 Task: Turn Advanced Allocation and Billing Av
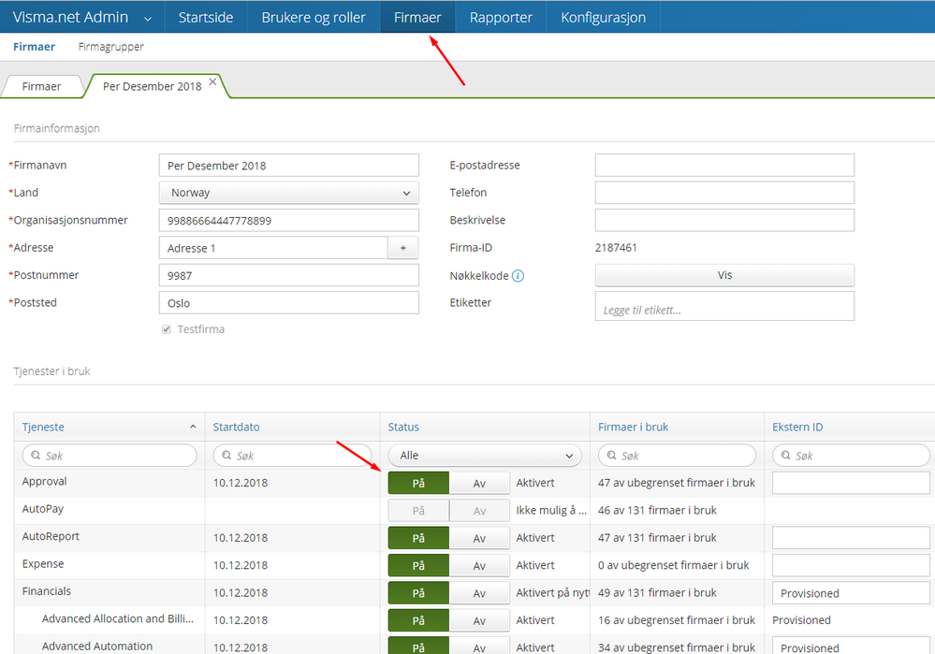point(479,620)
